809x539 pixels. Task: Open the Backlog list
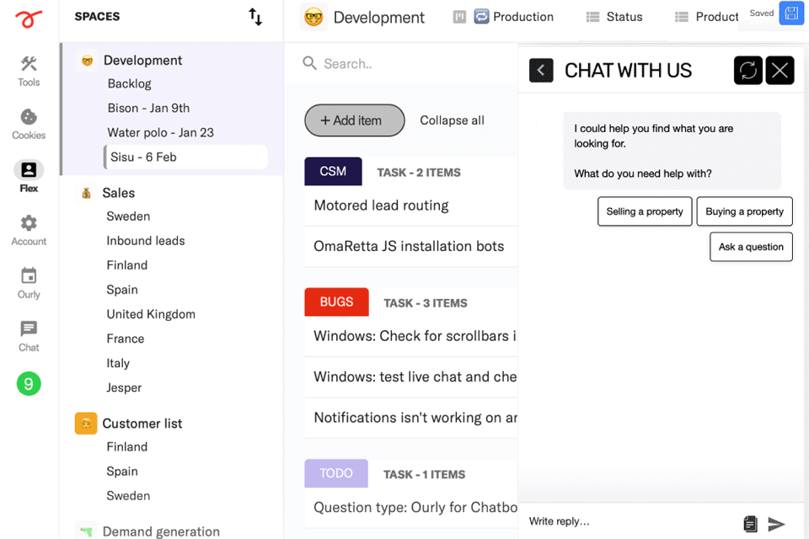[x=130, y=83]
